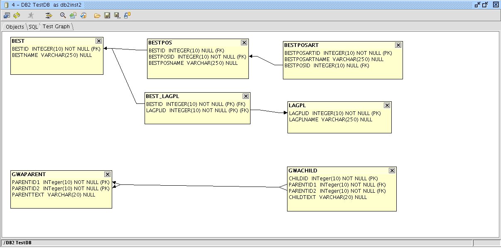Select the LAGPL table title
The width and height of the screenshot is (501, 248).
coord(297,106)
